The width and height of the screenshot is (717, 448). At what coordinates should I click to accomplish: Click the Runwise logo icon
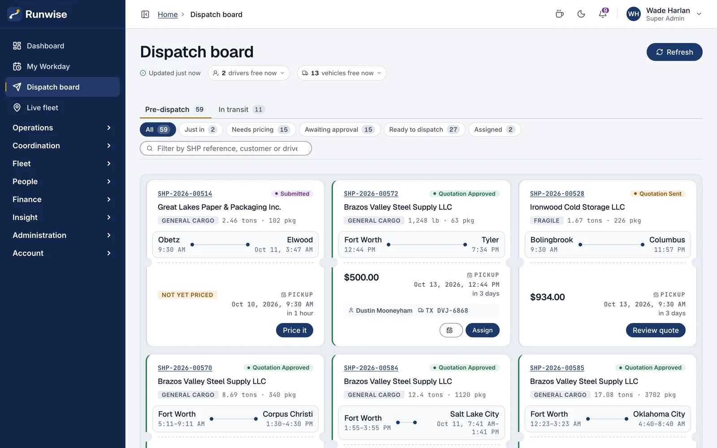(x=14, y=14)
